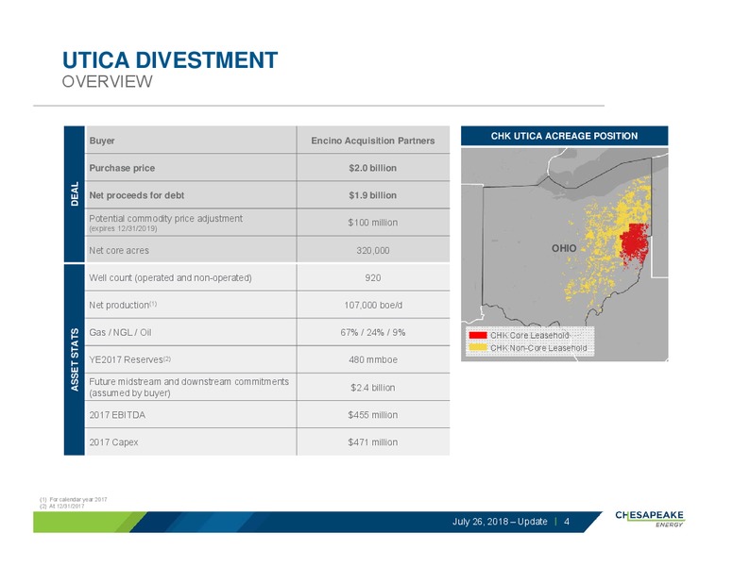This screenshot has width=733, height=566.
Task: Select the Net proceeds for debt label
Action: (x=137, y=195)
